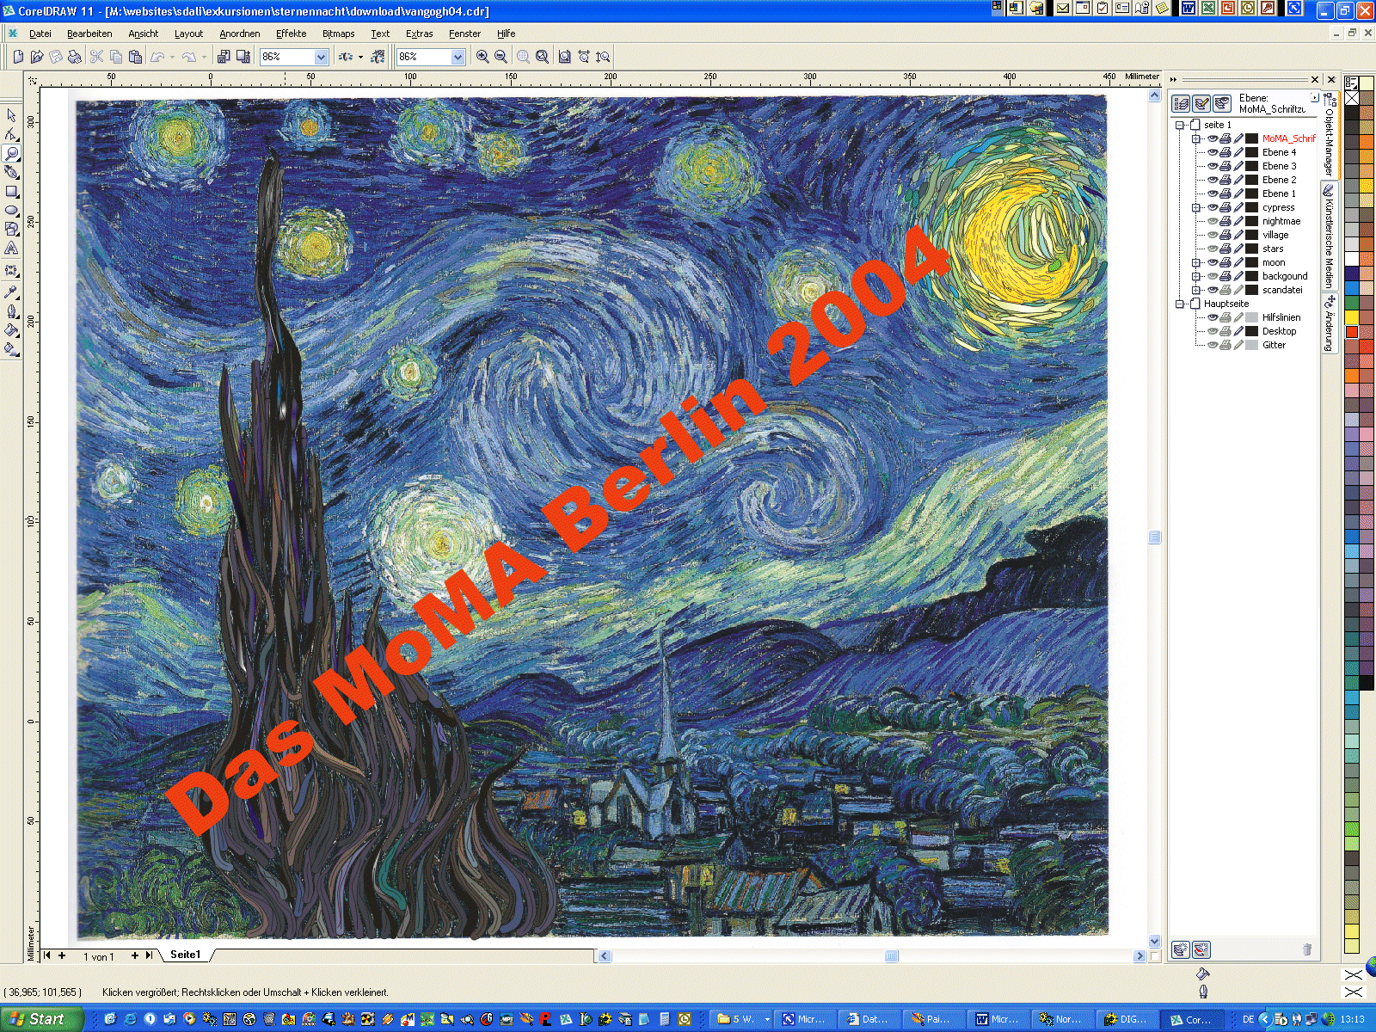Image resolution: width=1376 pixels, height=1032 pixels.
Task: Click the Zoom In magnifier icon
Action: (x=482, y=57)
